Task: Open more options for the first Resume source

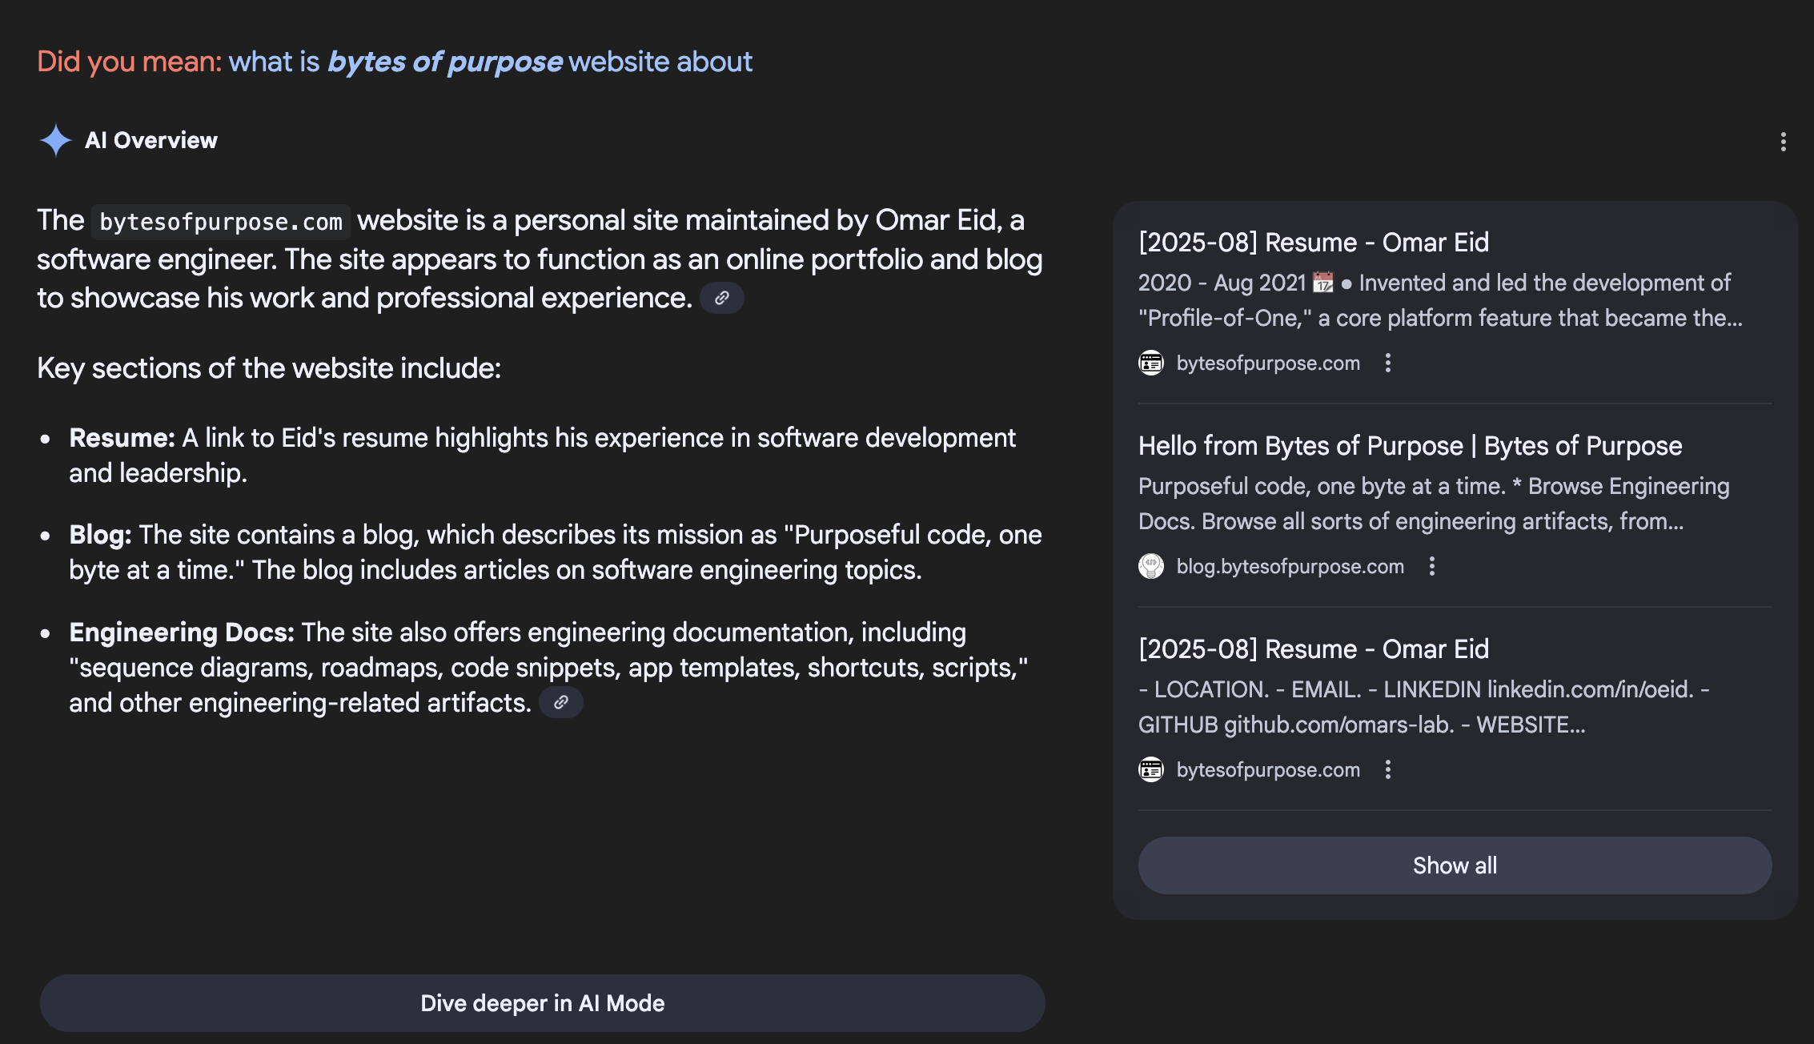Action: point(1388,363)
